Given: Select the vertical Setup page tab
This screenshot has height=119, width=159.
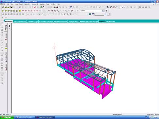Looking at the screenshot, I should point(6,28).
